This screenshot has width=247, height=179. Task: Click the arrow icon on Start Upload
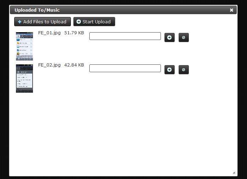point(79,22)
